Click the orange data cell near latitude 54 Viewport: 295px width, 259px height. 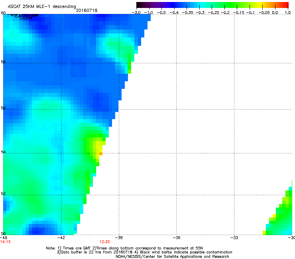pyautogui.click(x=101, y=154)
